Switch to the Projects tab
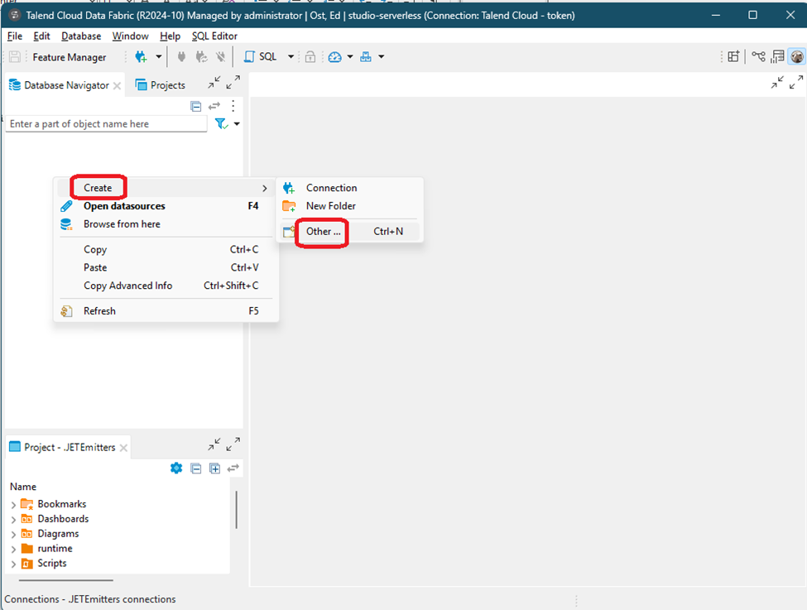807x610 pixels. (x=160, y=85)
